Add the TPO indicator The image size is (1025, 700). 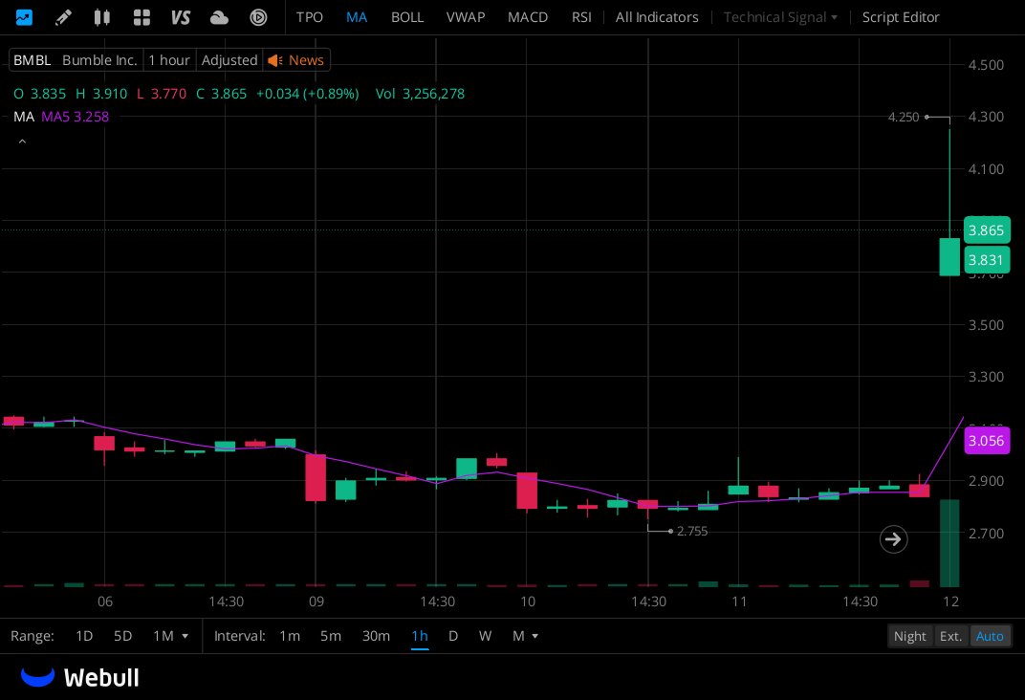click(309, 17)
